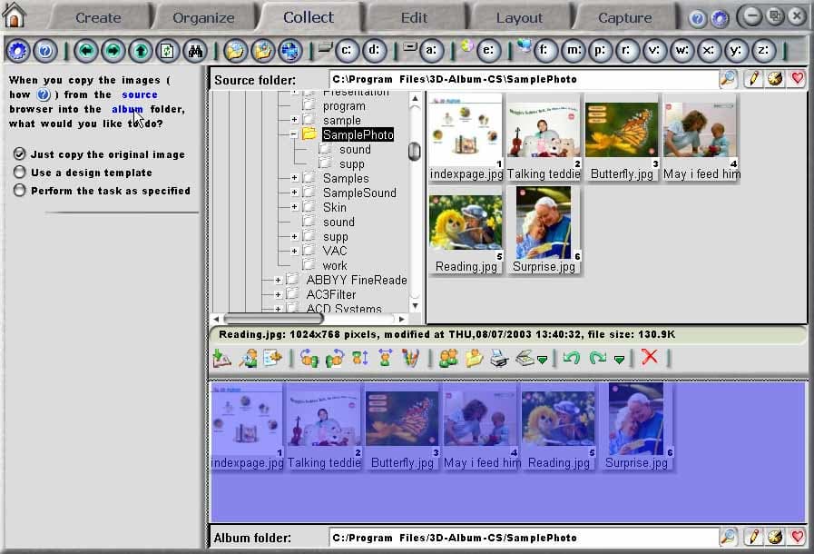Select 'Perform the task as specified'
Viewport: 814px width, 554px height.
[19, 190]
